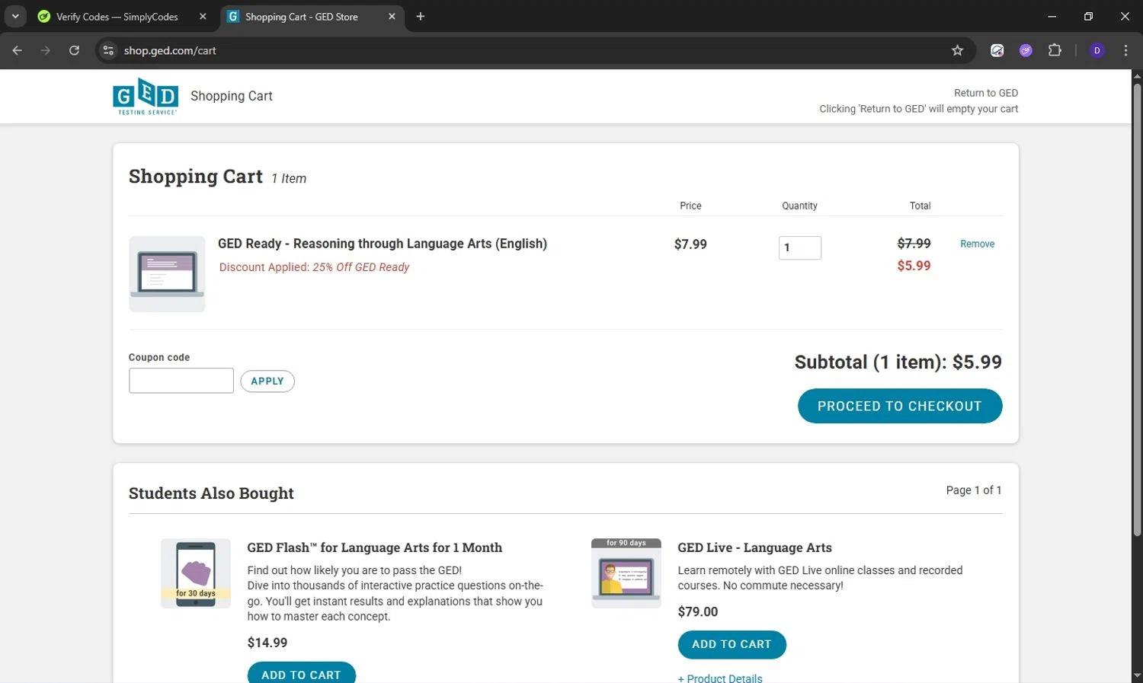View site information icon in address bar
Image resolution: width=1143 pixels, height=683 pixels.
[108, 50]
